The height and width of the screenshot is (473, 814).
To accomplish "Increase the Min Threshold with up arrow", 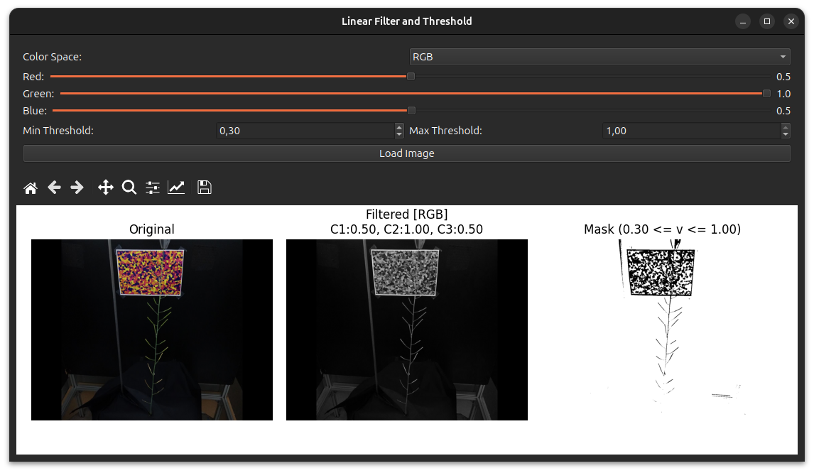I will coord(398,127).
